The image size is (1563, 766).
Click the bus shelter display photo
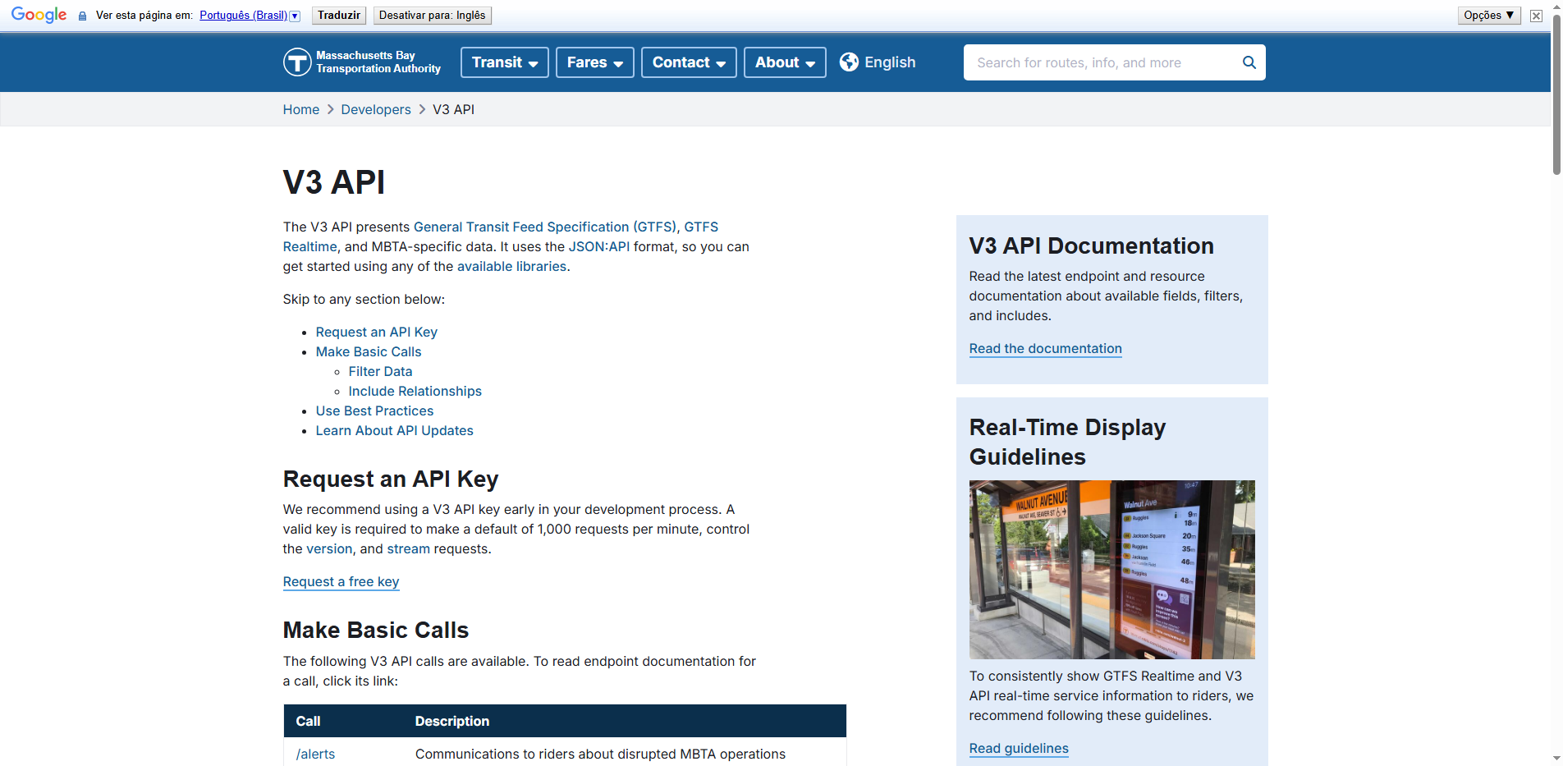point(1112,570)
